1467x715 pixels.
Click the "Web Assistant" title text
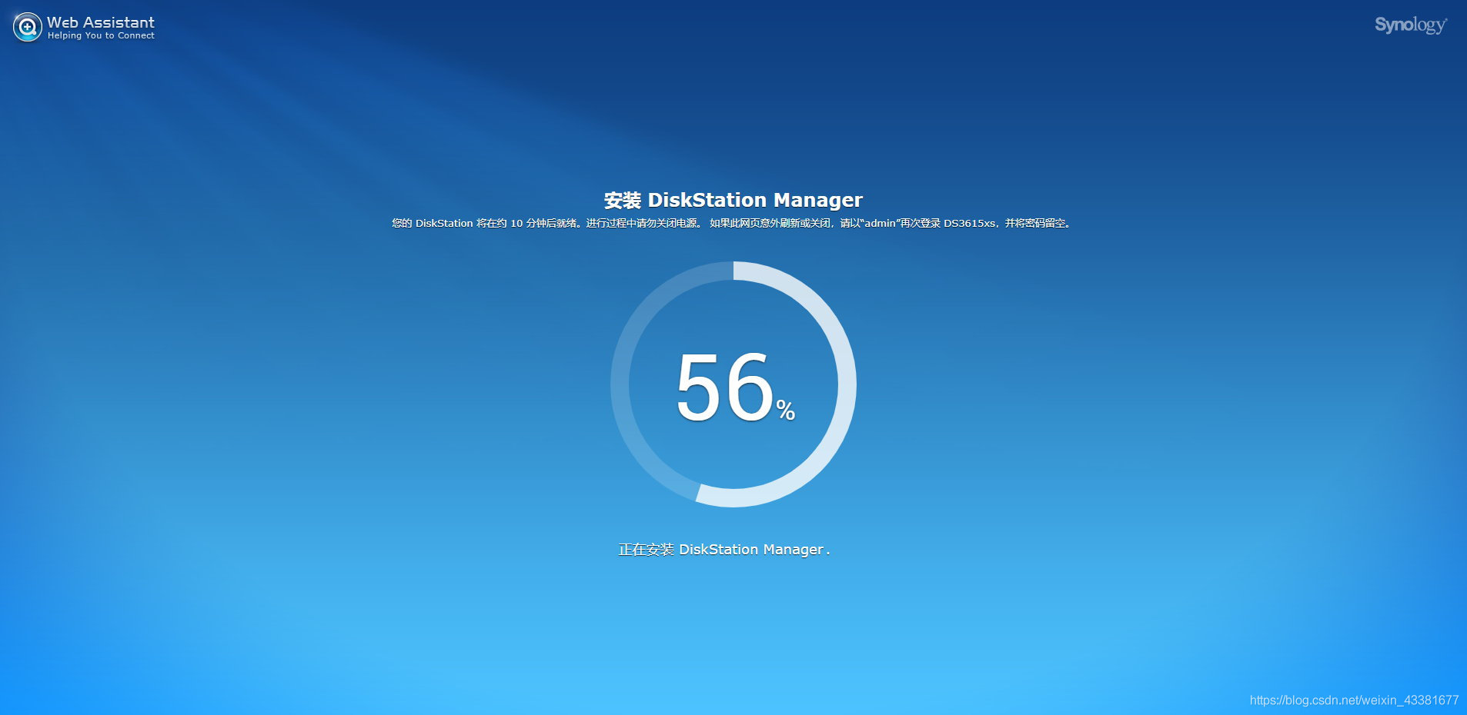click(101, 22)
